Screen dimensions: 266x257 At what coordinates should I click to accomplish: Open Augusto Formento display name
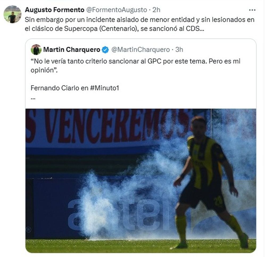55,10
